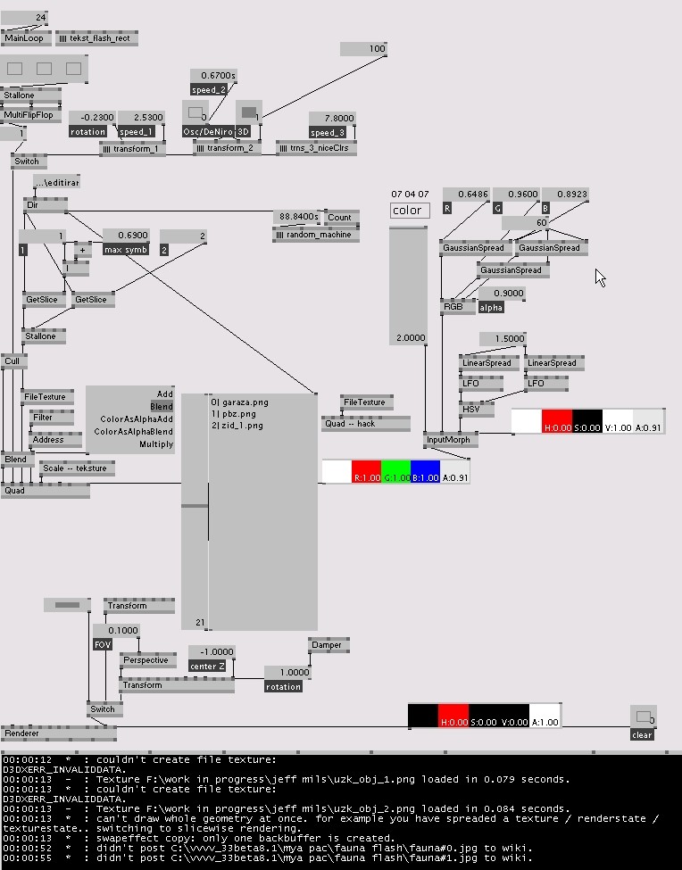Click the MainLoop node
The width and height of the screenshot is (682, 870).
(24, 38)
